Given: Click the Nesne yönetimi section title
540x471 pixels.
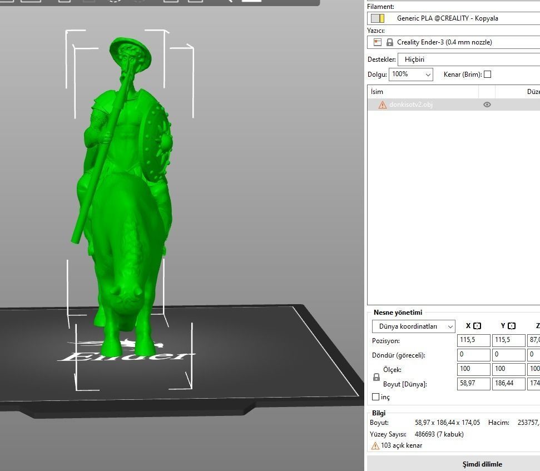Looking at the screenshot, I should (x=398, y=313).
